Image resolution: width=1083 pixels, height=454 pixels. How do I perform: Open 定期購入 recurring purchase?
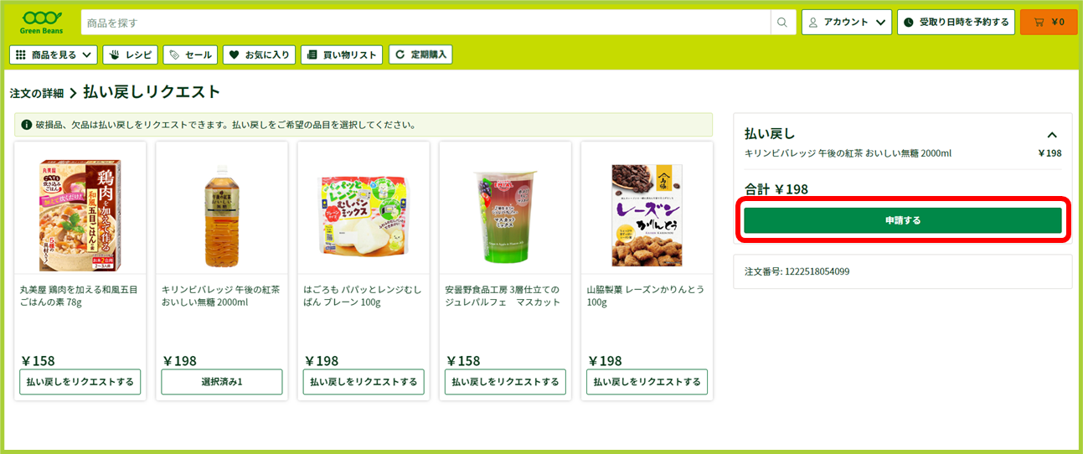[x=420, y=54]
